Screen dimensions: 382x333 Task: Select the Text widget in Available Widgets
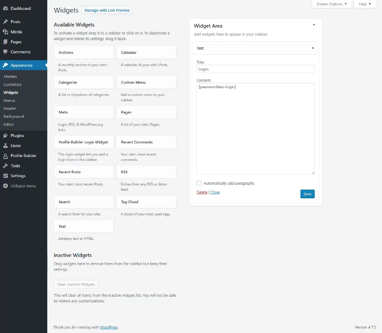click(x=84, y=226)
